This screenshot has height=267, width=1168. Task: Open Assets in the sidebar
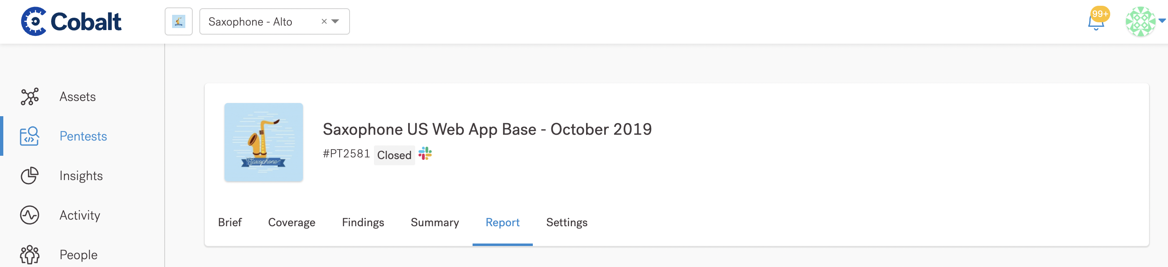pos(78,96)
